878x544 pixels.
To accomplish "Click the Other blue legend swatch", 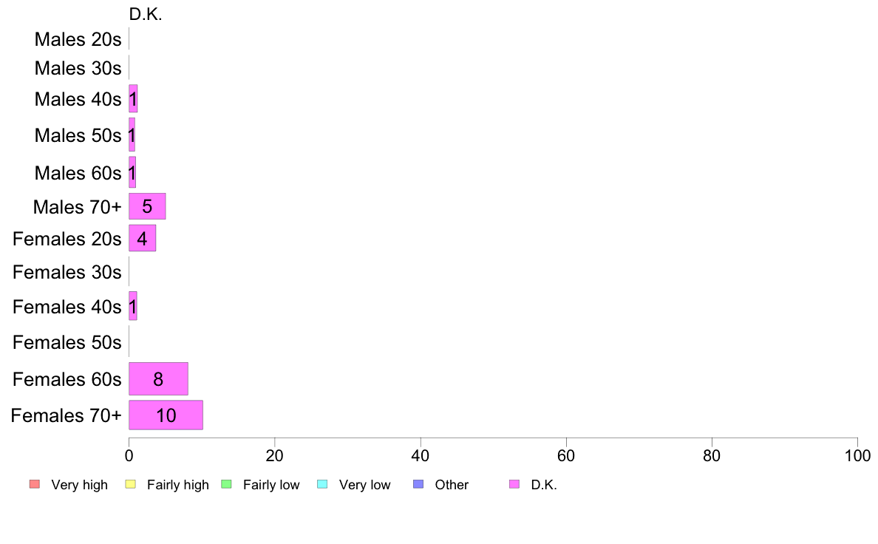I will (x=418, y=484).
